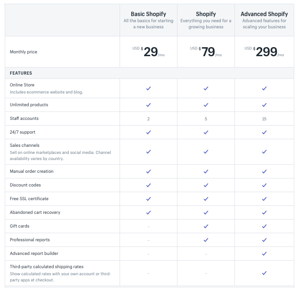Click Basic Shopify checkmark for Online Store
298x288 pixels.
click(148, 88)
